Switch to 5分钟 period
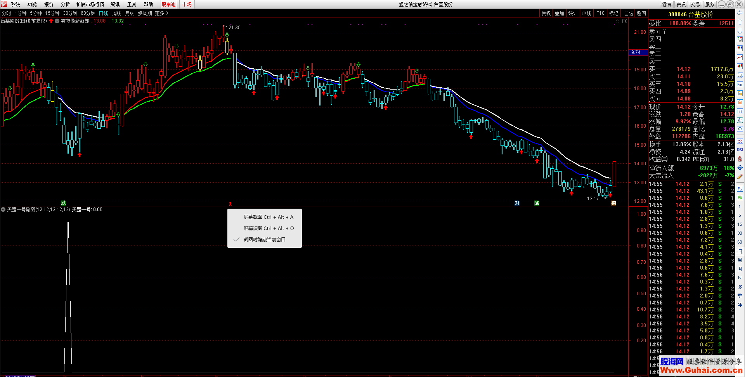The height and width of the screenshot is (377, 745). click(x=36, y=13)
